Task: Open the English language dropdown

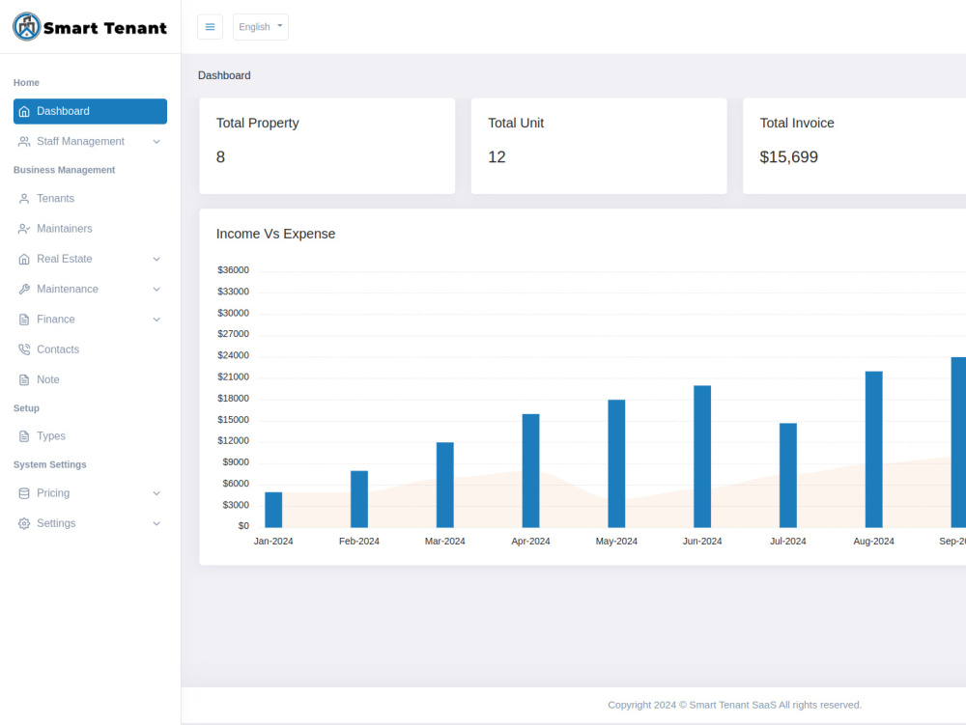Action: point(261,27)
